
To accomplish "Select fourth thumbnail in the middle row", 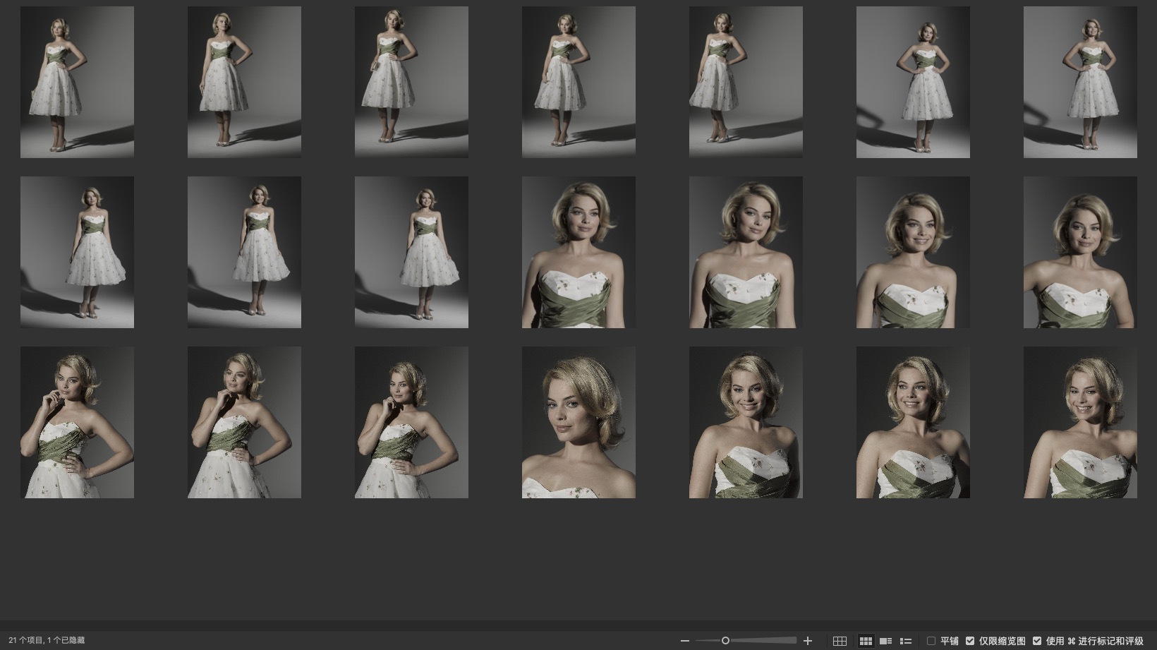I will [x=578, y=252].
